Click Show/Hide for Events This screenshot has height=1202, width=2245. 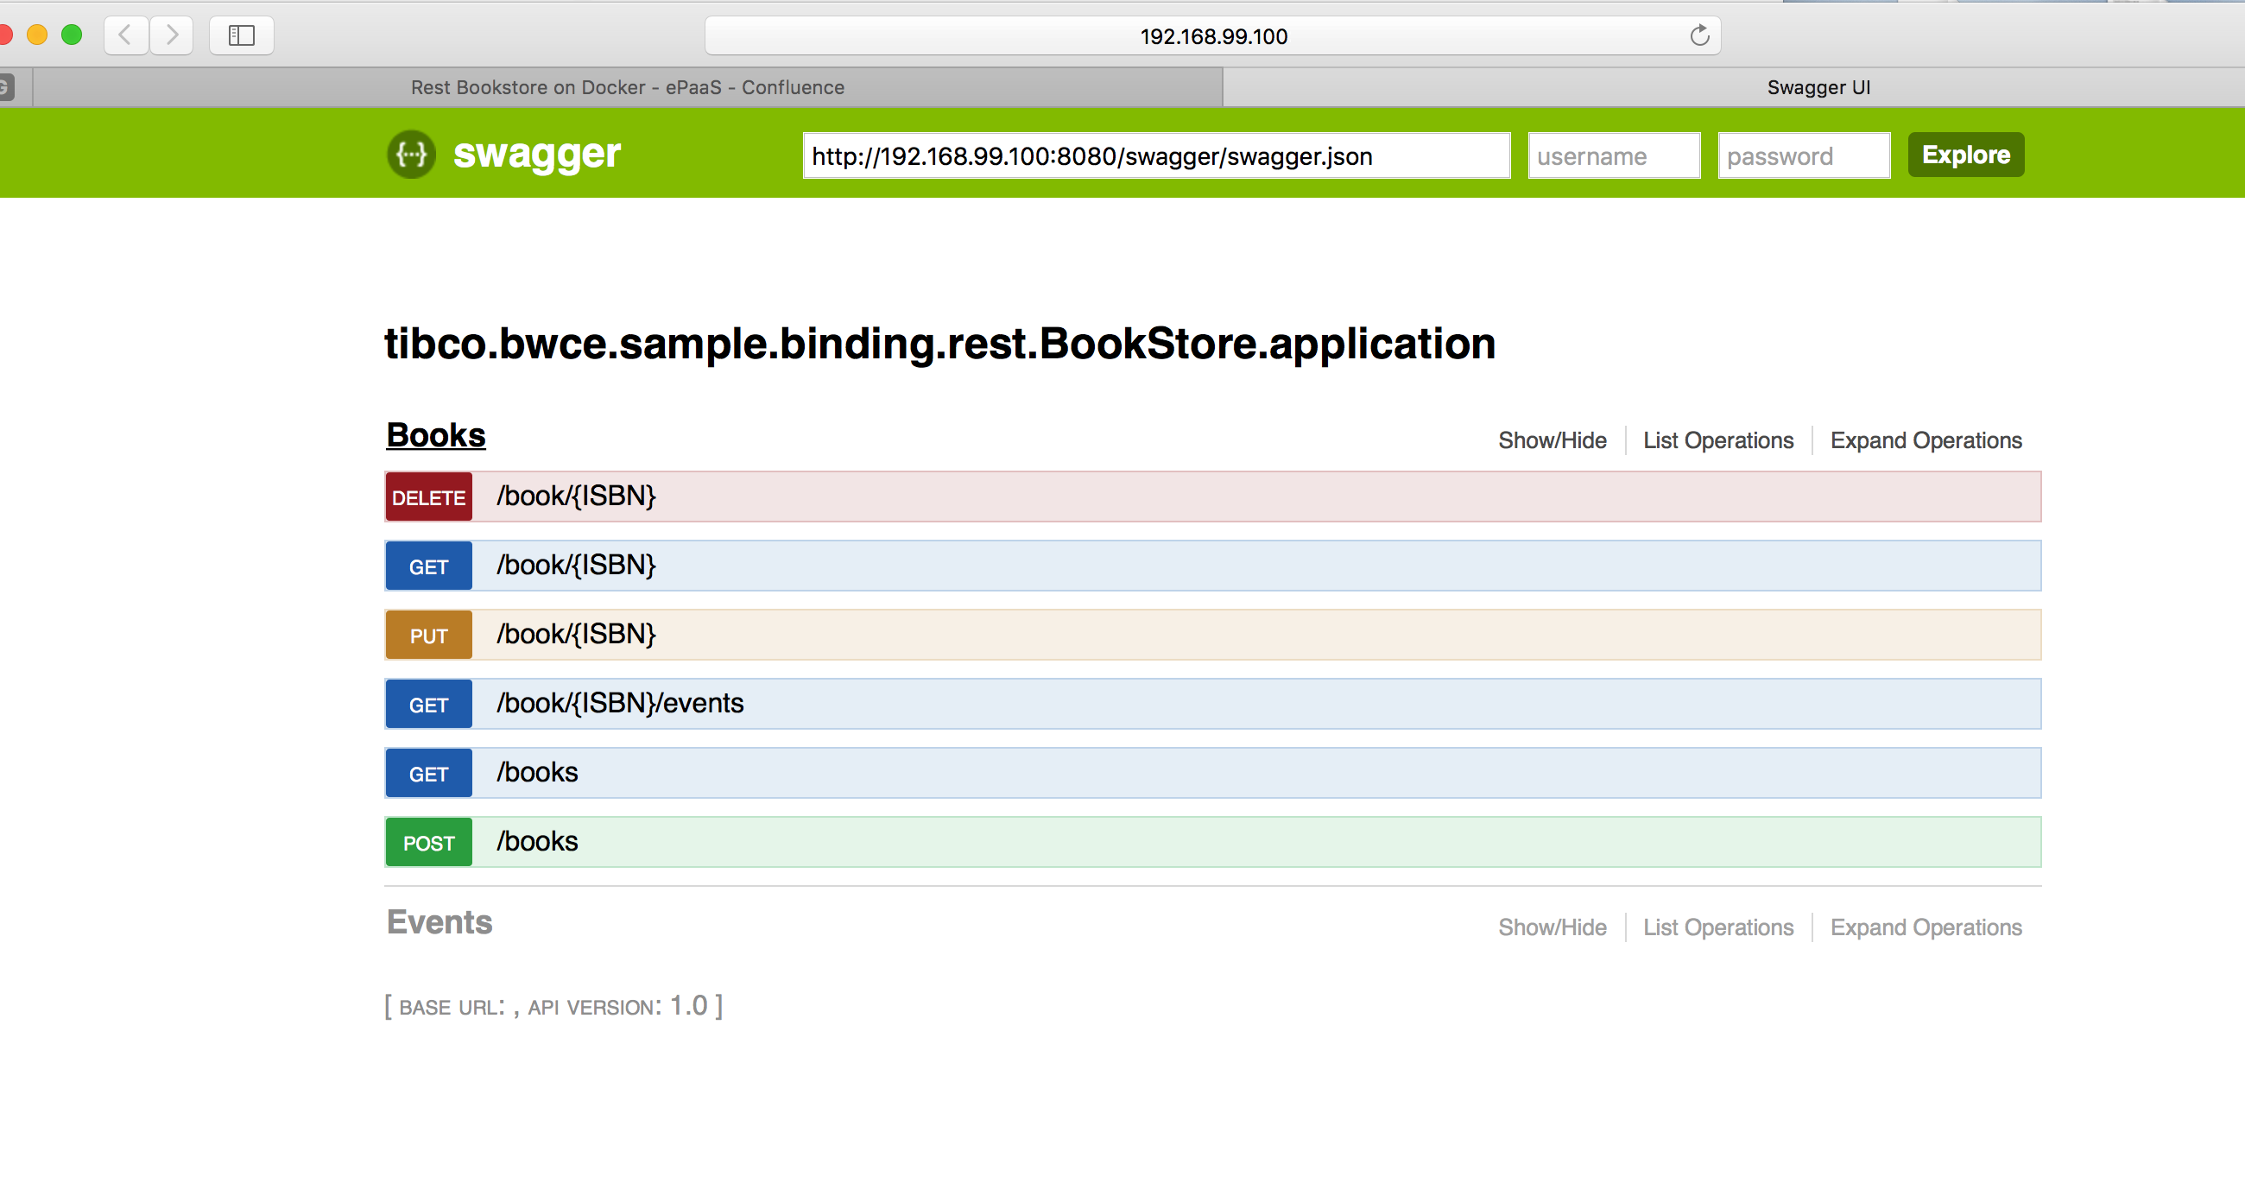tap(1553, 927)
